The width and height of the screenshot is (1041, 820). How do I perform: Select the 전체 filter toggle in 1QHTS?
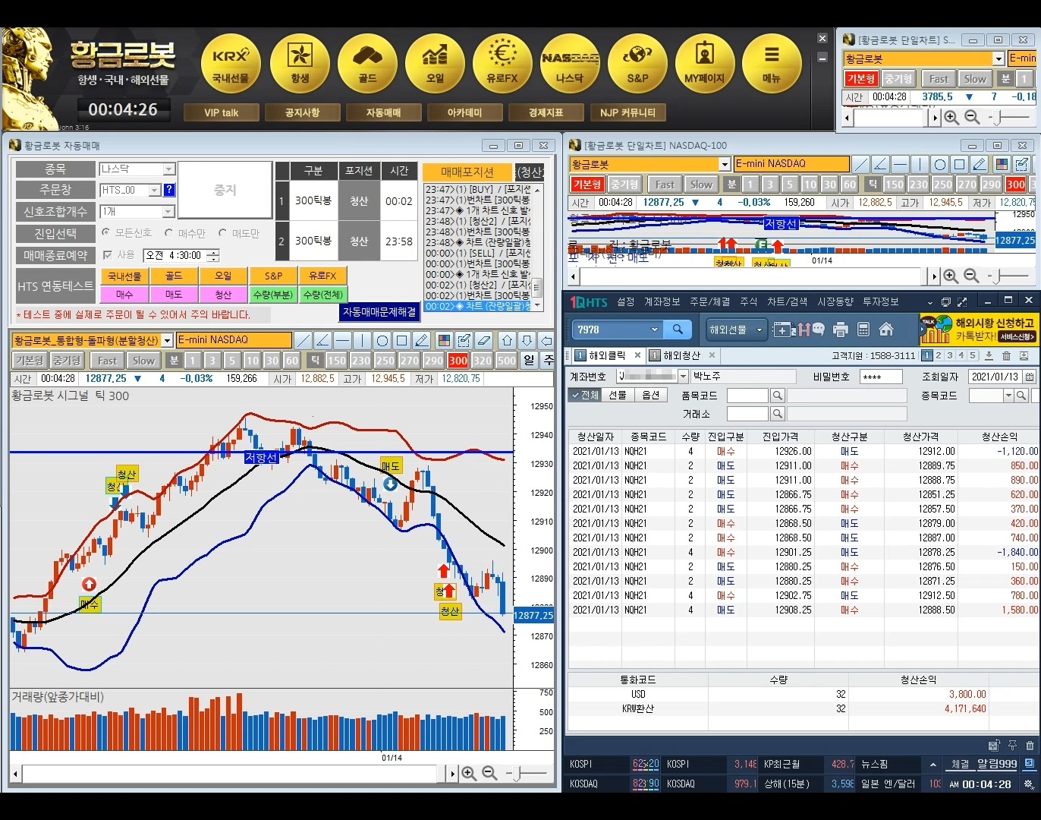585,395
